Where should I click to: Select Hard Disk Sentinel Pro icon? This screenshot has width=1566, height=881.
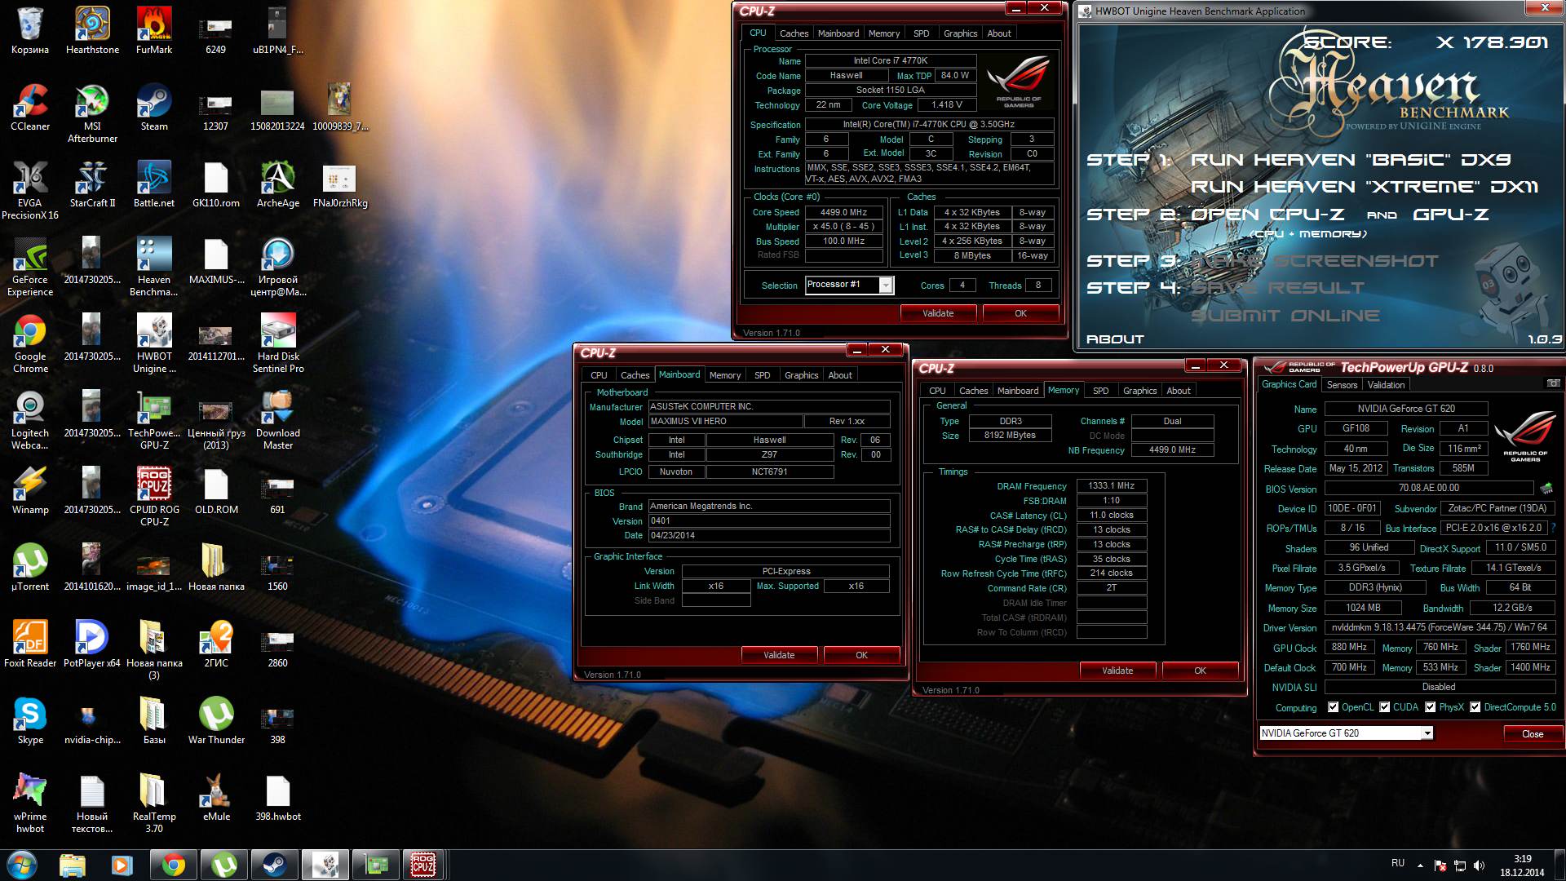[278, 343]
